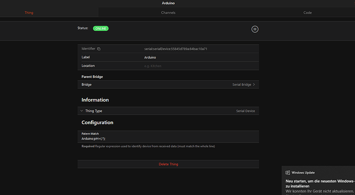Expand the Thing Type row

click(168, 111)
